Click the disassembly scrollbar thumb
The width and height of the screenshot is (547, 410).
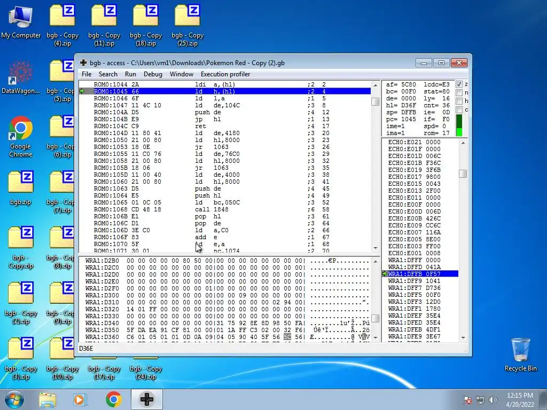coord(376,101)
